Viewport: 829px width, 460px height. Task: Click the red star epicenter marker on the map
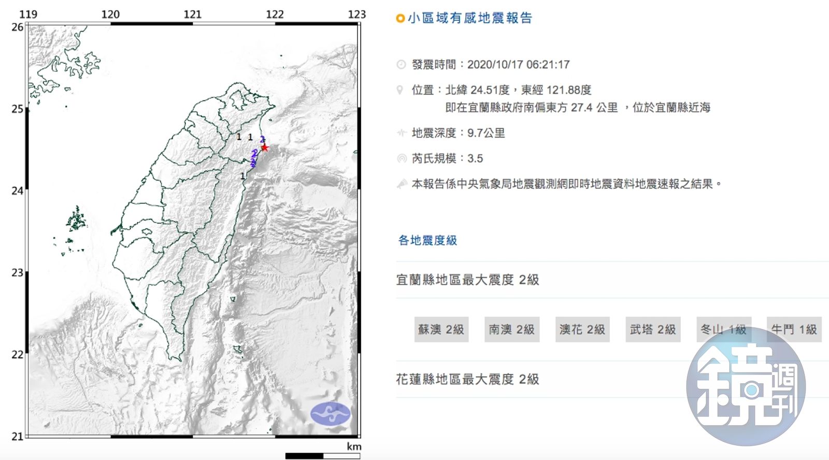click(x=265, y=147)
